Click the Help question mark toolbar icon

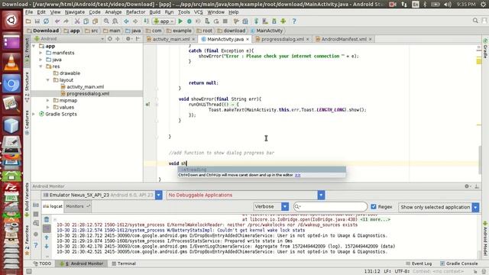294,21
